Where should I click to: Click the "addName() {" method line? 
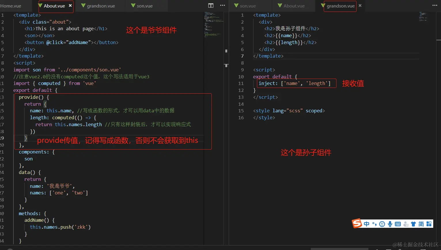[39, 220]
